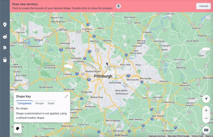213x137 pixels.
Task: Open the add layers tool in sidebar
Action: pyautogui.click(x=5, y=37)
